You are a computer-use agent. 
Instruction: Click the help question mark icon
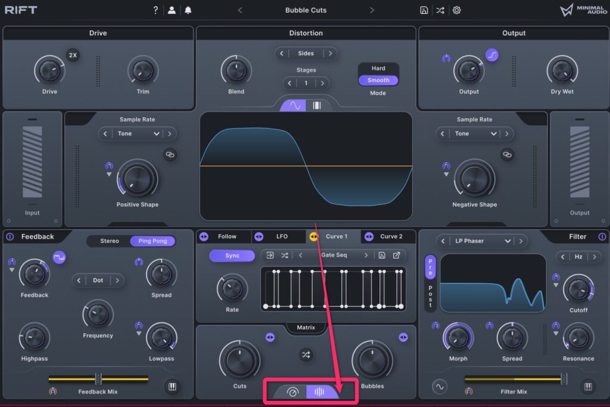pyautogui.click(x=155, y=10)
